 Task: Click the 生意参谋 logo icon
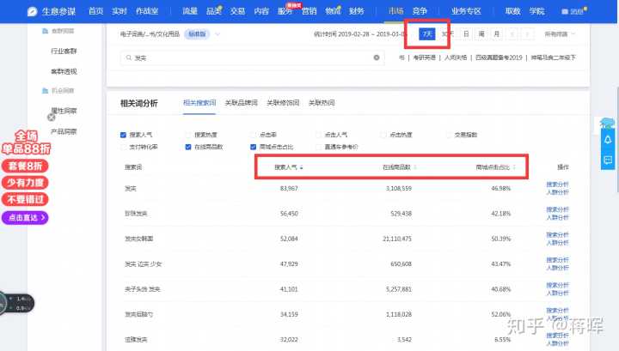(x=32, y=11)
